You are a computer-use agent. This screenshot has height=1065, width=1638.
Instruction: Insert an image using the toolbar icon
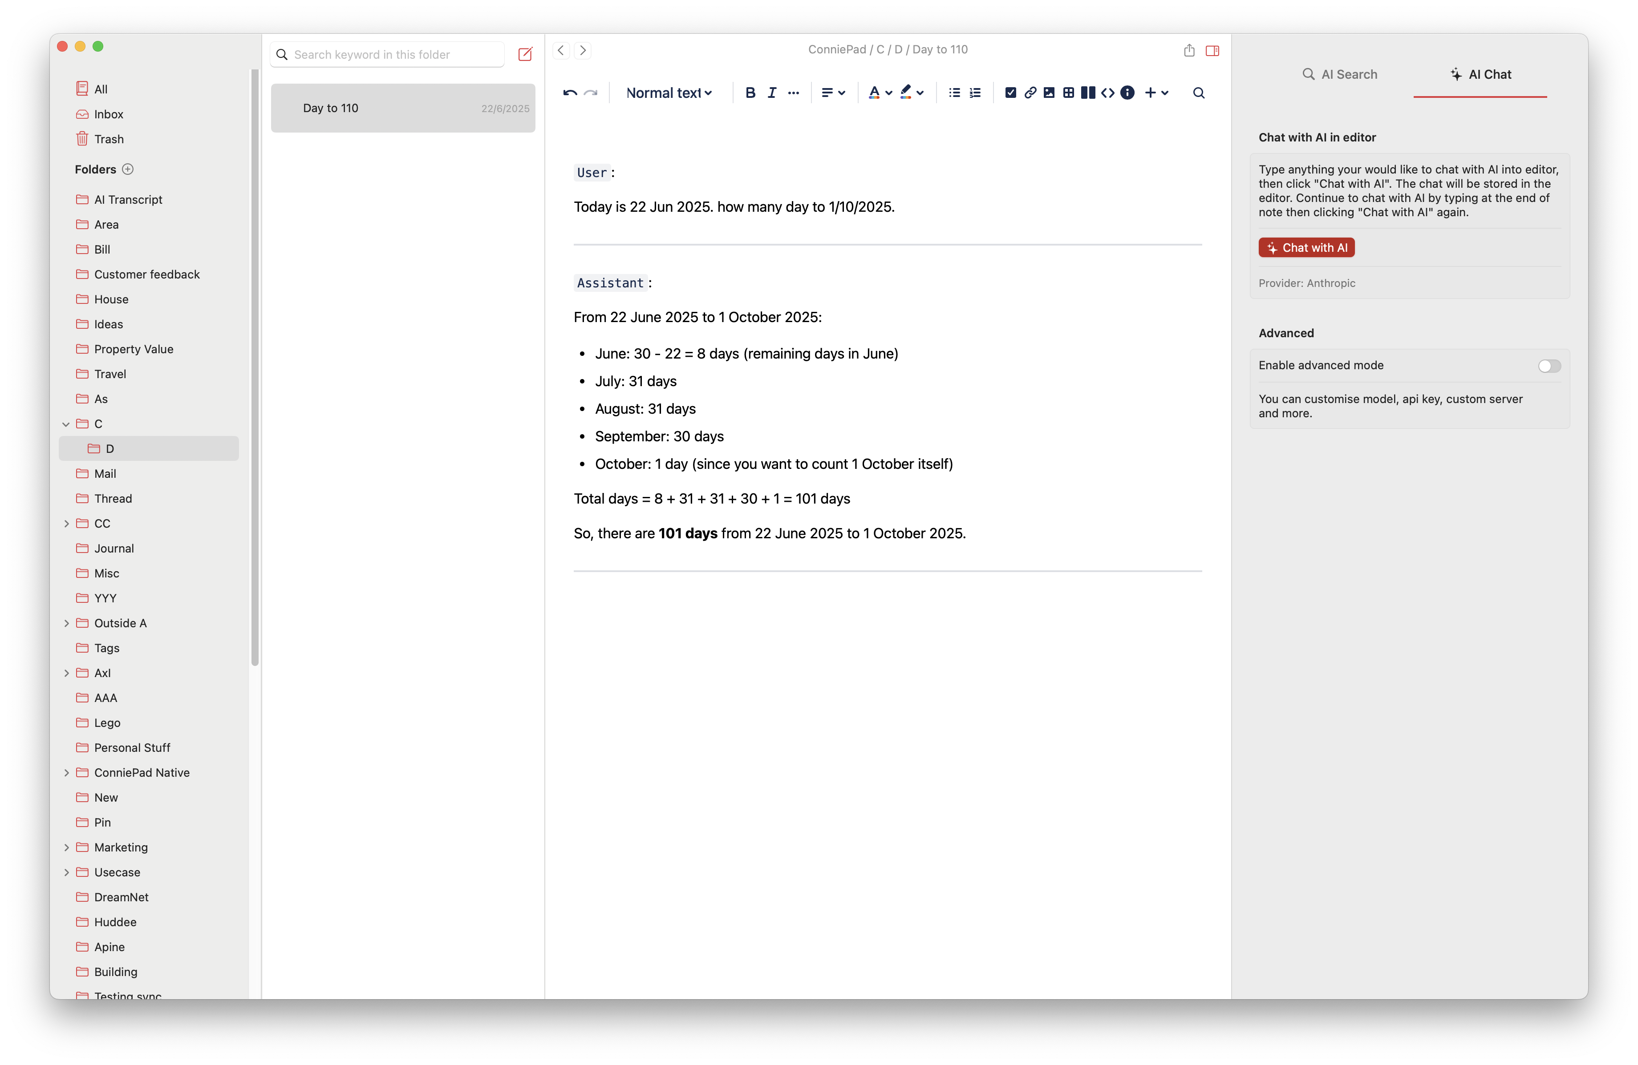coord(1049,93)
